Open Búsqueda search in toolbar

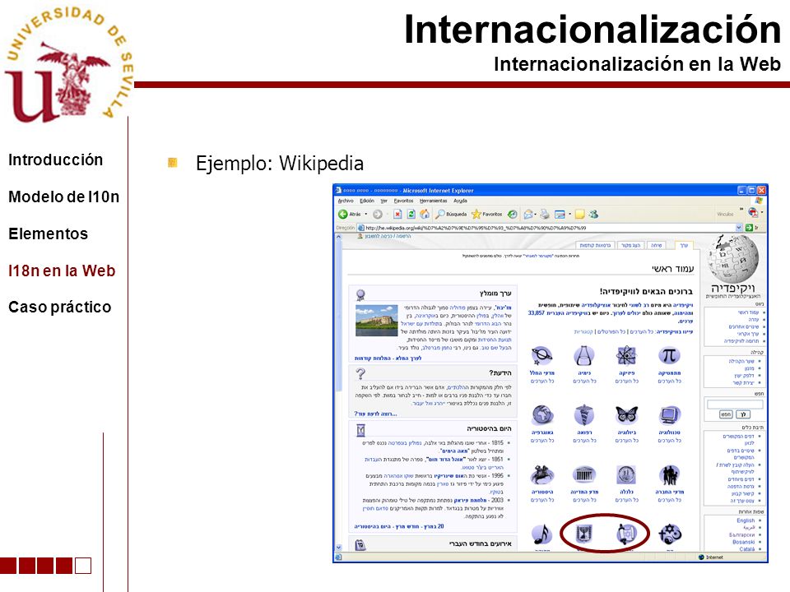[x=452, y=215]
